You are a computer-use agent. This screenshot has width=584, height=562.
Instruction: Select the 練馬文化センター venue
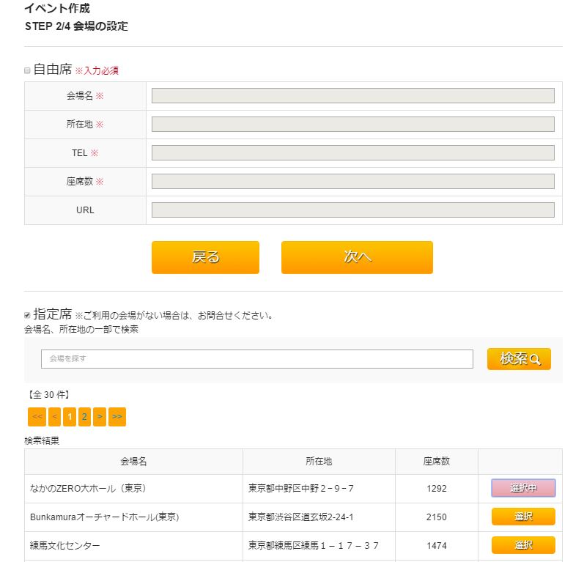(523, 545)
